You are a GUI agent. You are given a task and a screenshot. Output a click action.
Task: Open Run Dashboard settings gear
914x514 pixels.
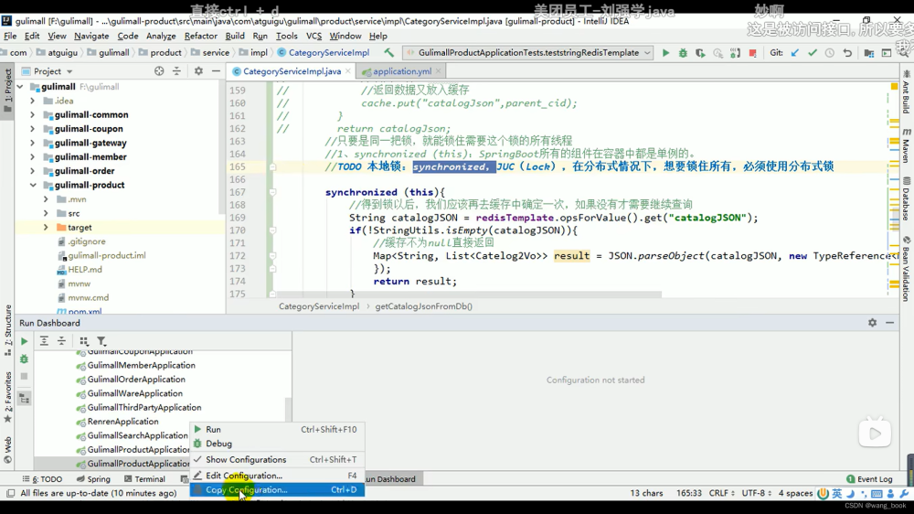point(872,323)
